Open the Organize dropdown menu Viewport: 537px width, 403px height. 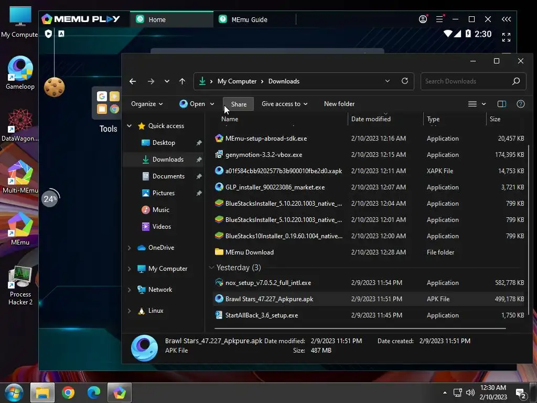pos(147,104)
